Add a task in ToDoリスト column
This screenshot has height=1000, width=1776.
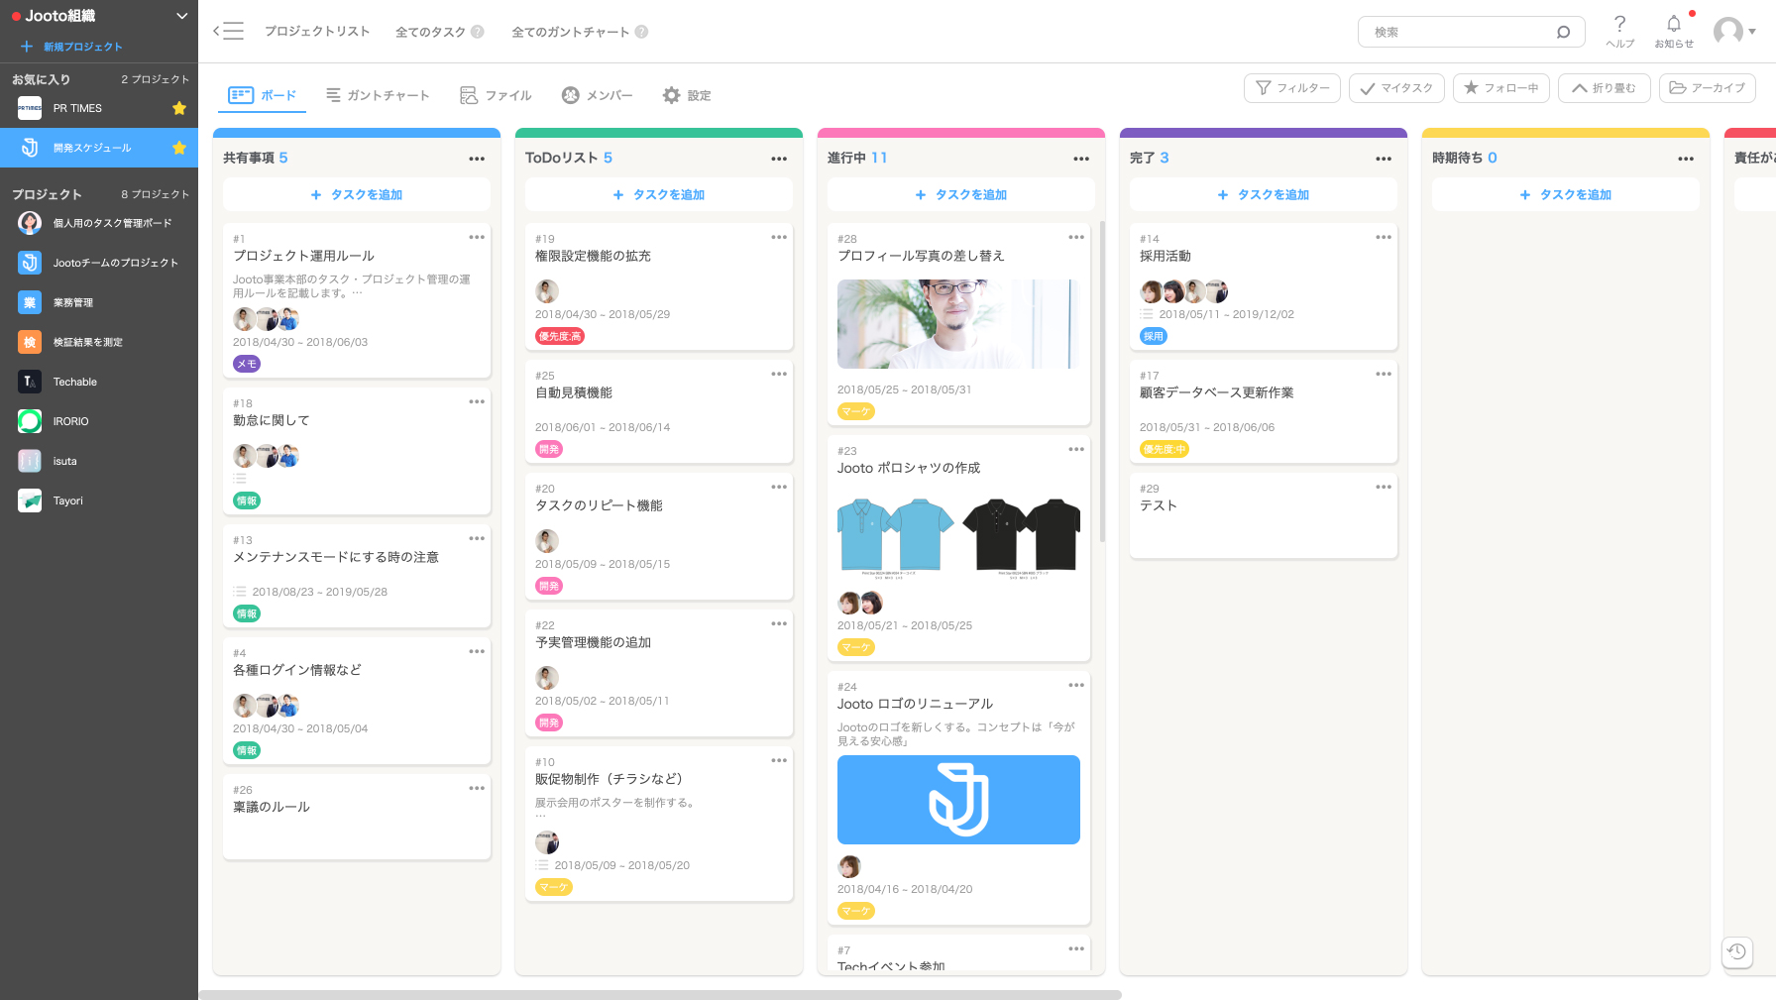click(x=658, y=195)
